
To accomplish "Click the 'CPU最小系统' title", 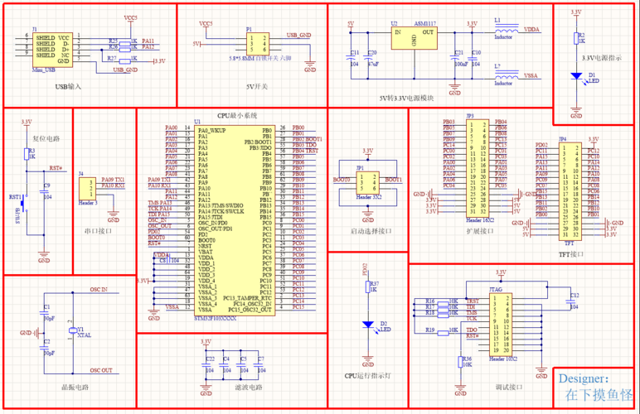I will click(237, 116).
